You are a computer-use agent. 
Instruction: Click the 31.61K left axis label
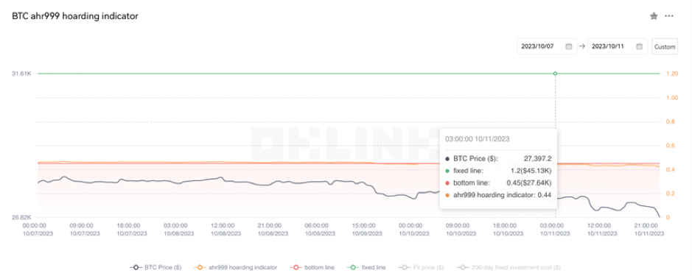point(21,74)
